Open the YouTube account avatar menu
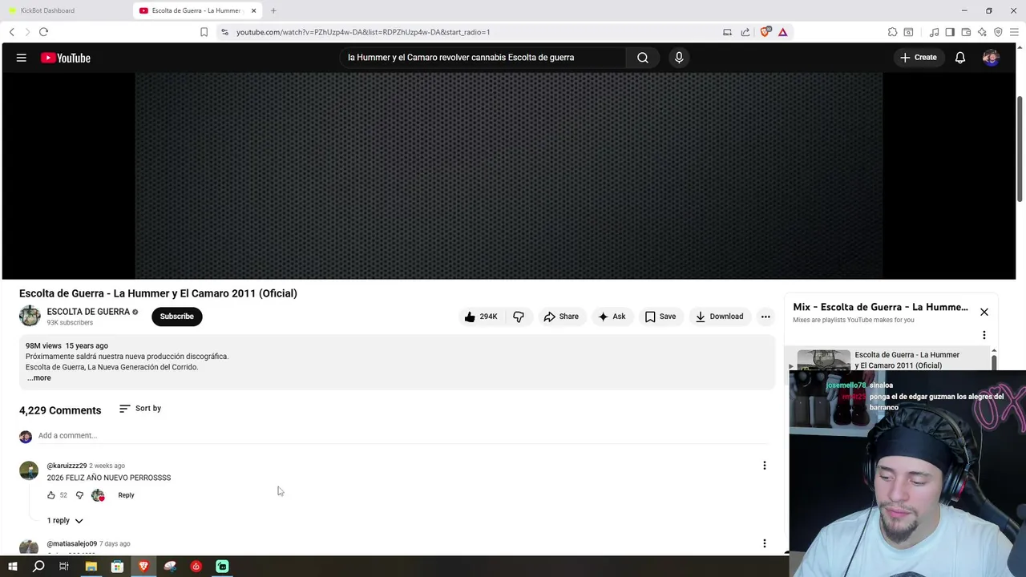The width and height of the screenshot is (1026, 577). pyautogui.click(x=991, y=58)
